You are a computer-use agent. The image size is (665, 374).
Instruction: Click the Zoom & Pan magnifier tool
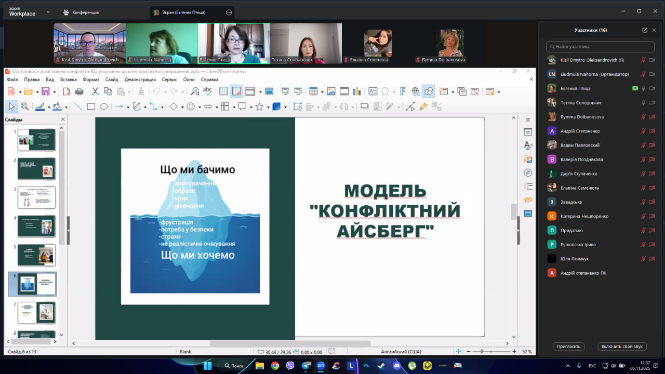tap(24, 106)
